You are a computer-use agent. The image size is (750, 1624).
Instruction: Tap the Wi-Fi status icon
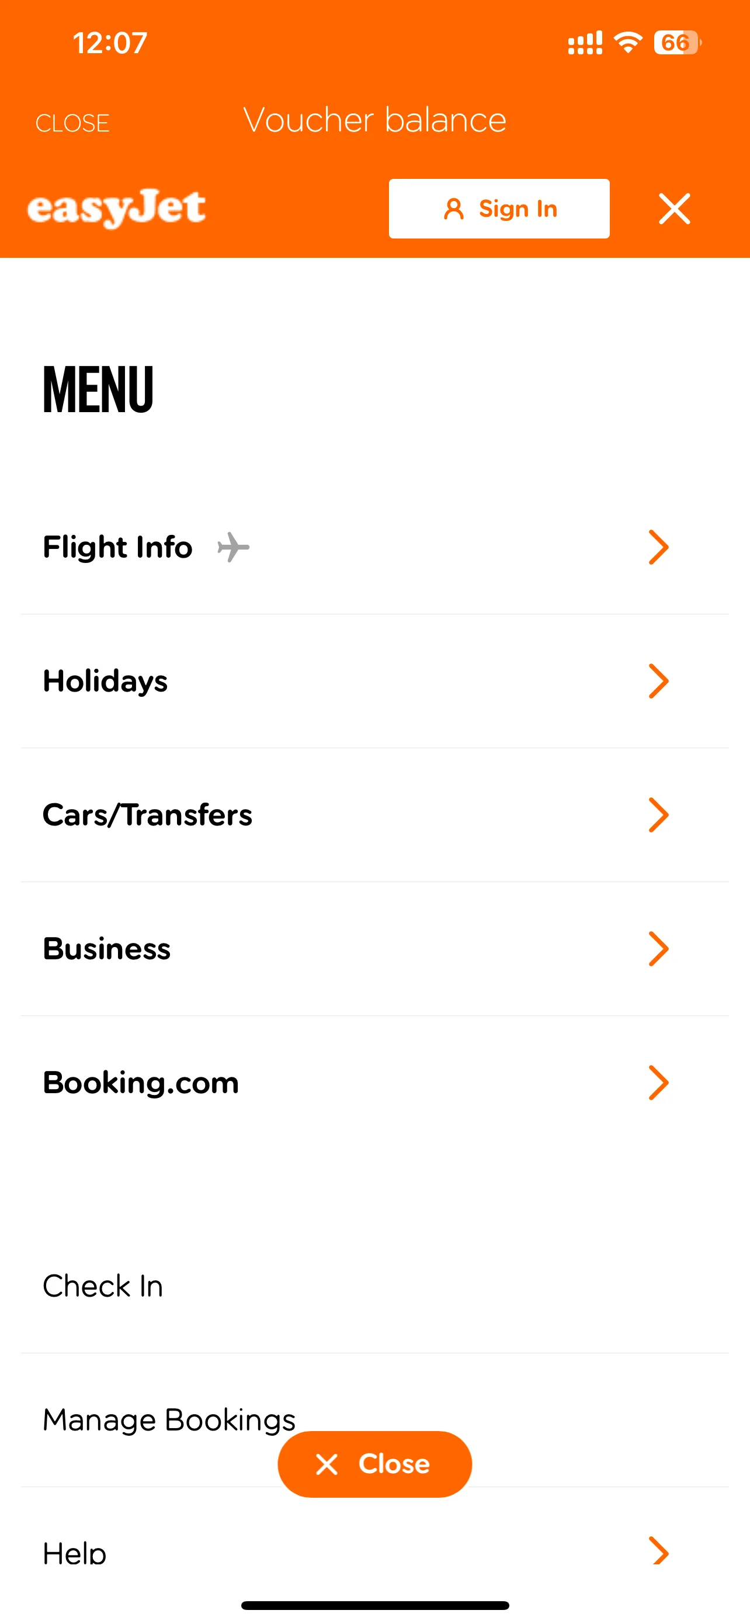point(628,43)
